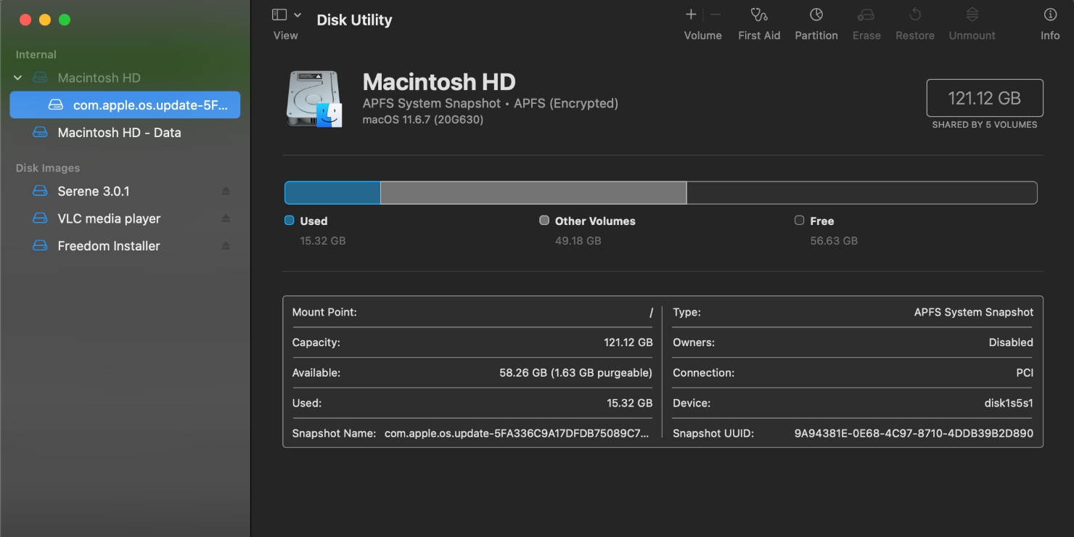Click the Capacity row in info table

[x=472, y=343]
